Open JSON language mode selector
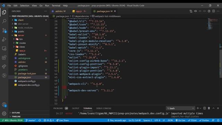Image resolution: width=222 pixels, height=125 pixels. 170,120
